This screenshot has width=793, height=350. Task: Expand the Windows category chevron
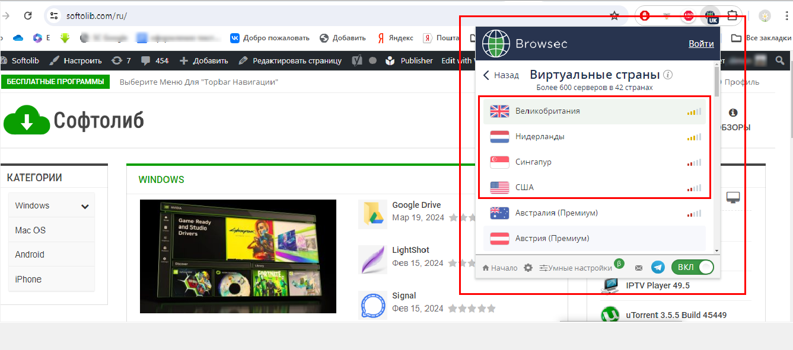85,206
